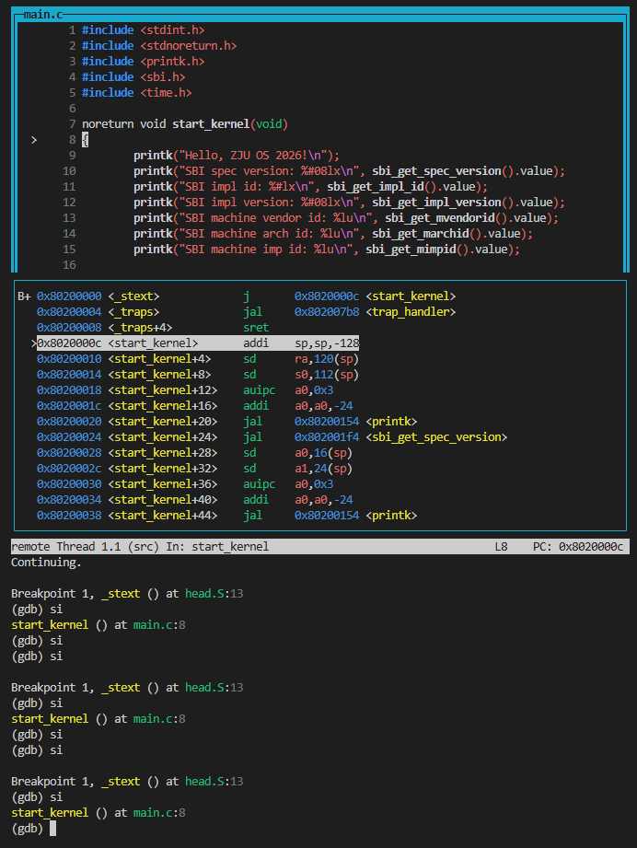Click the B+ breakpoint marker at _stext
637x848 pixels.
pos(24,296)
